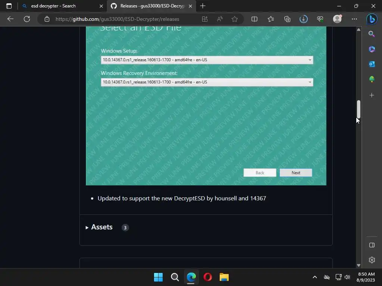Refresh the current page
This screenshot has width=382, height=286.
pos(27,19)
